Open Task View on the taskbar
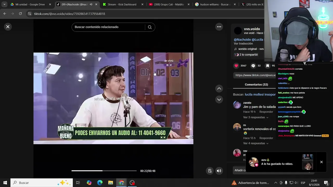 click(78, 183)
